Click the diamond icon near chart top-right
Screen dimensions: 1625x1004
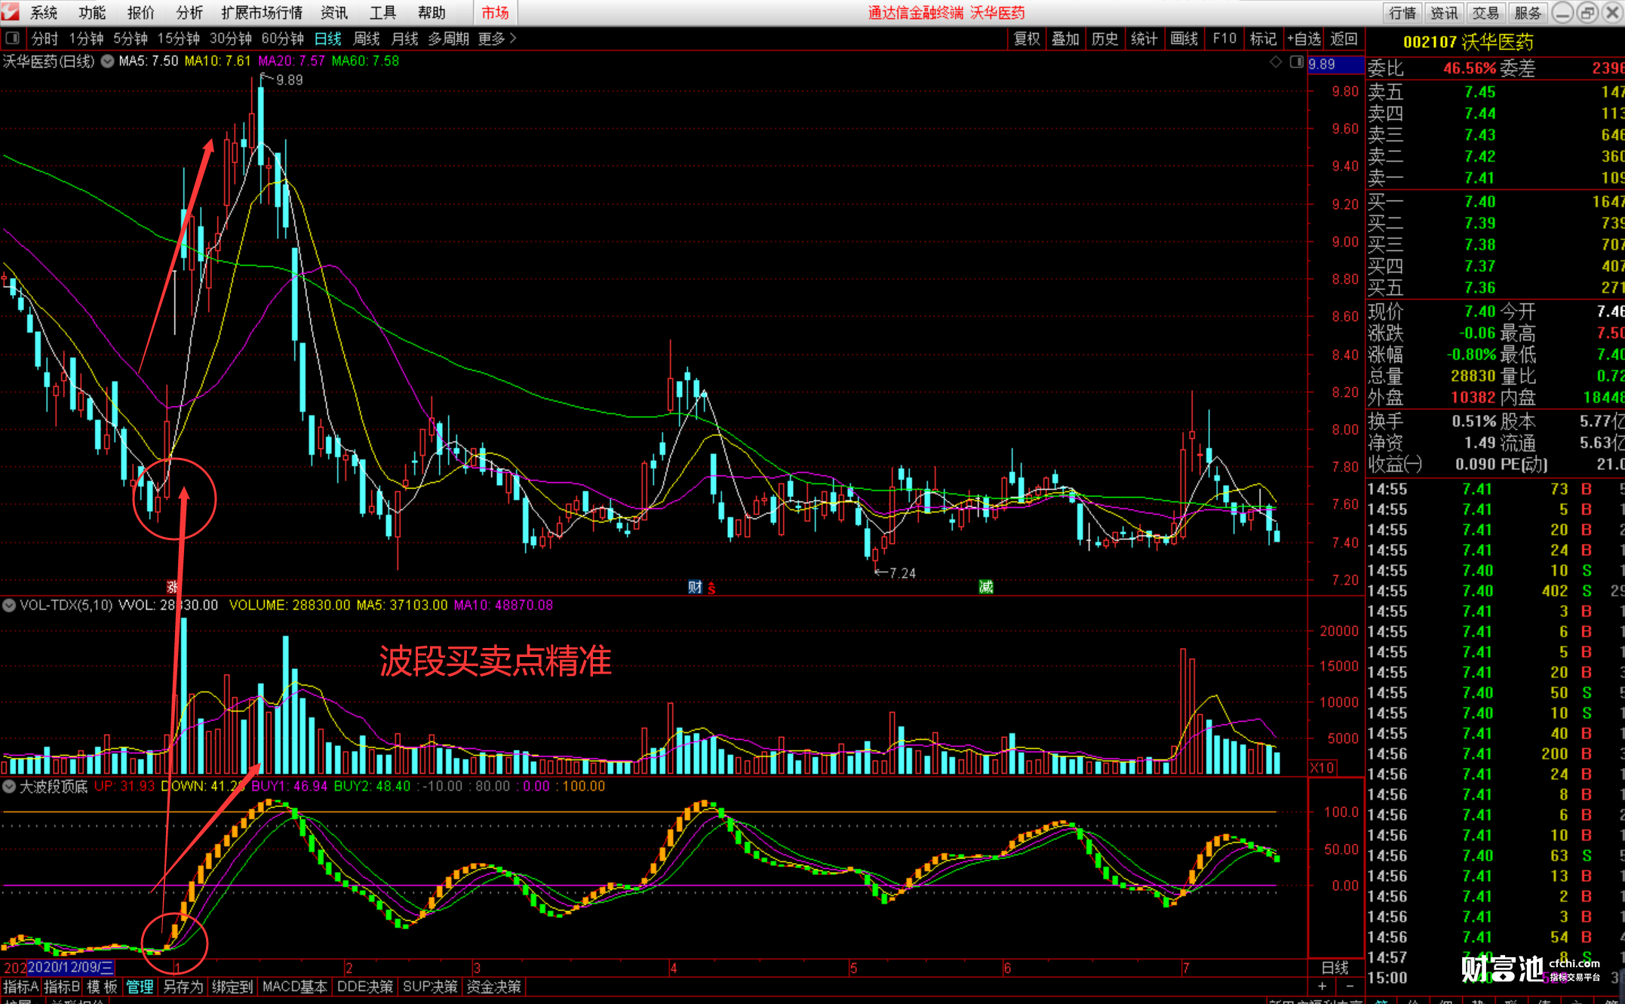pyautogui.click(x=1276, y=62)
